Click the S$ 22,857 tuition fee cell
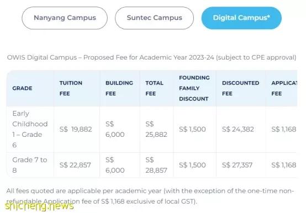306x213 pixels. click(x=75, y=165)
